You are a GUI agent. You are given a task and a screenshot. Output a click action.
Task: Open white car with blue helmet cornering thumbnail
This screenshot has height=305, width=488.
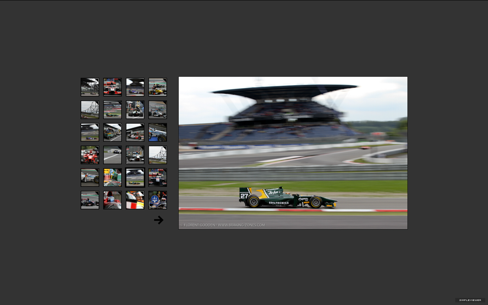click(x=158, y=110)
